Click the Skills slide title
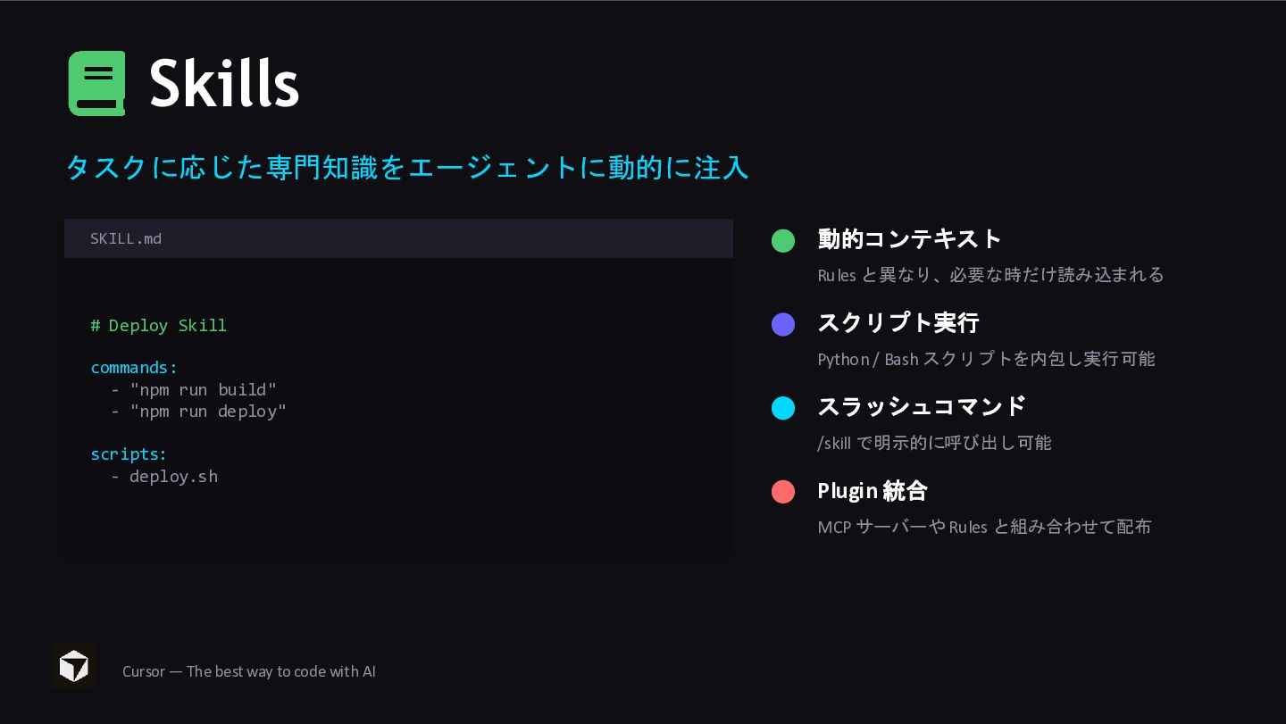The height and width of the screenshot is (724, 1286). [223, 83]
